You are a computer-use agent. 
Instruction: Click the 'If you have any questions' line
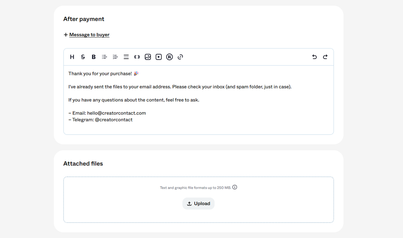coord(134,100)
